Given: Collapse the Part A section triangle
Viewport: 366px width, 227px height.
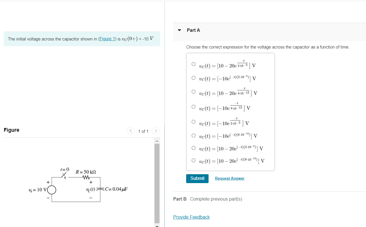Looking at the screenshot, I should [179, 30].
